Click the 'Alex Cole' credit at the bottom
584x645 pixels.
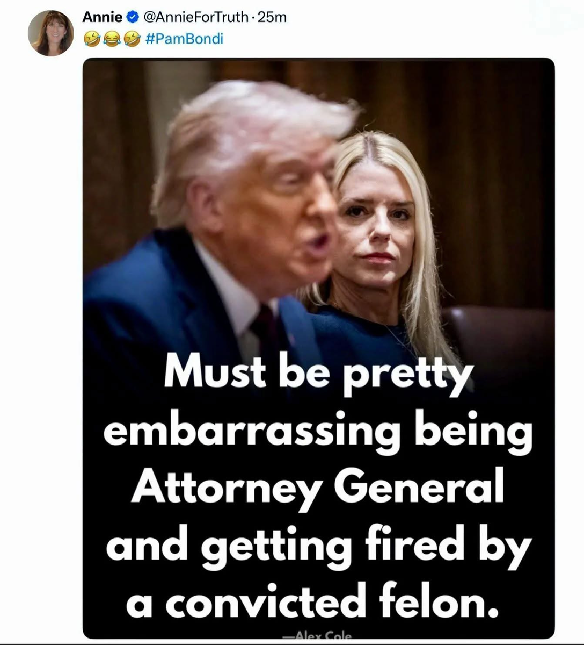[318, 636]
